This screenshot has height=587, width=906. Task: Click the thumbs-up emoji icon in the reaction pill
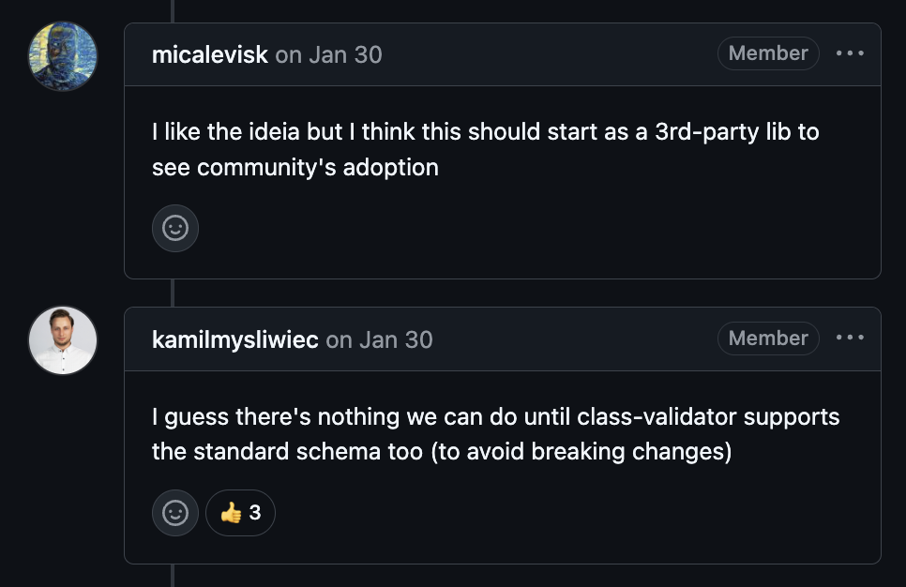point(231,513)
